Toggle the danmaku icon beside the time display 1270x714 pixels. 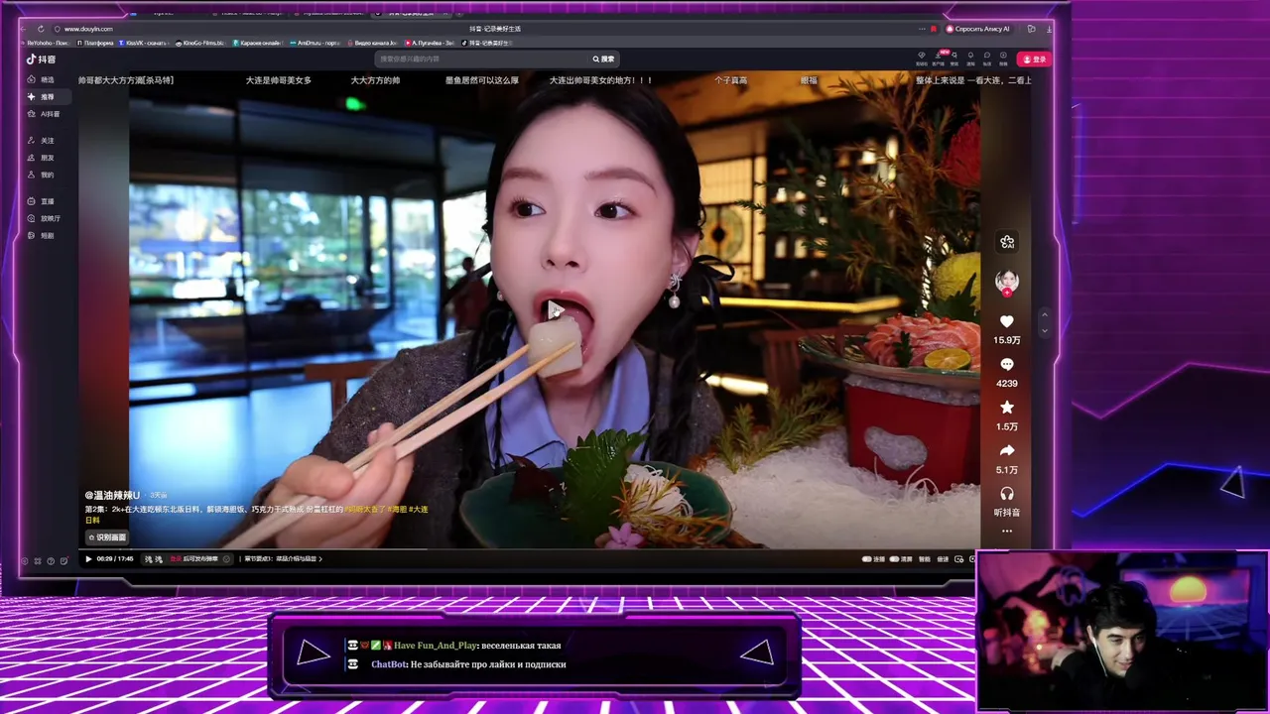[x=149, y=559]
